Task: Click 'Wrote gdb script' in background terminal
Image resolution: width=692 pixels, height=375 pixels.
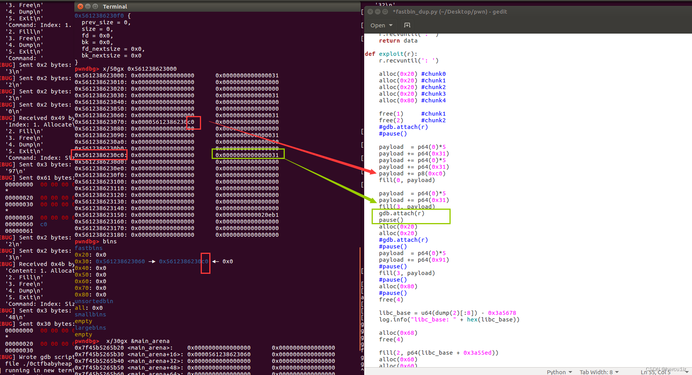Action: click(x=47, y=357)
